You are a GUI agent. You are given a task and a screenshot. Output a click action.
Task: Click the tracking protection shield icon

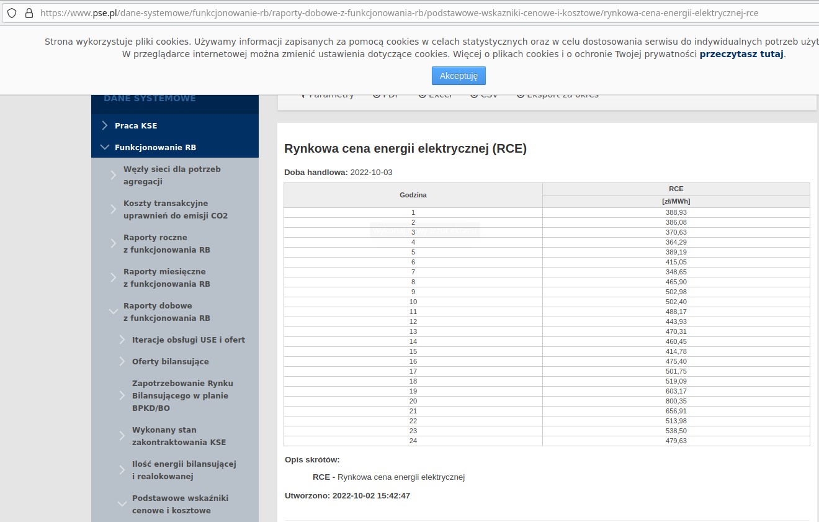click(x=12, y=13)
